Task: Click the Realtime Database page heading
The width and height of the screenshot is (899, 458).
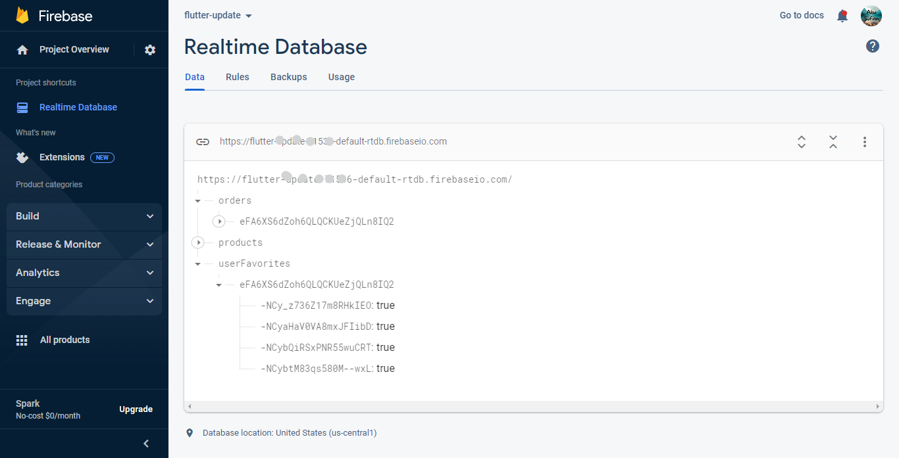Action: pos(276,47)
